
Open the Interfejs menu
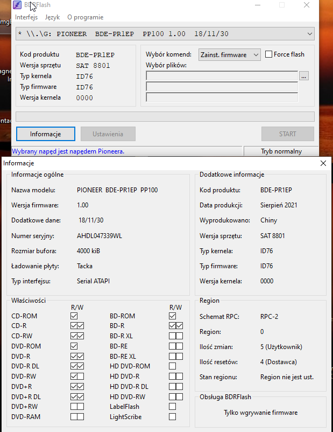(x=26, y=17)
